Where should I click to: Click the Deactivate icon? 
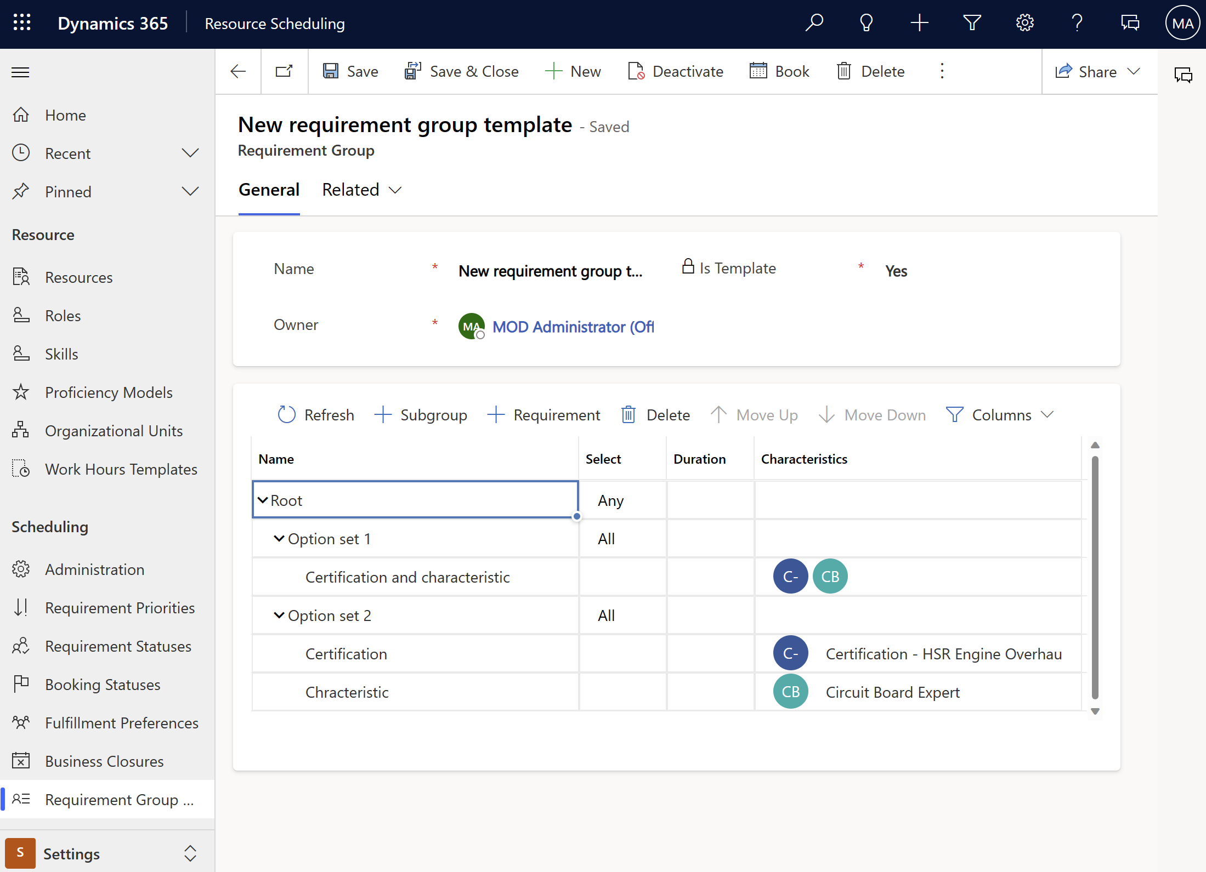click(x=634, y=71)
